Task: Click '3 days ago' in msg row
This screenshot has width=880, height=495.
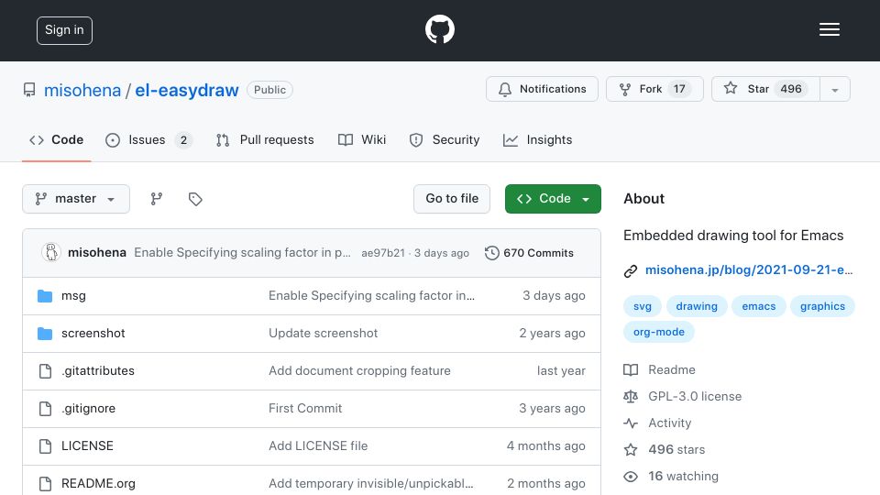Action: (x=554, y=296)
